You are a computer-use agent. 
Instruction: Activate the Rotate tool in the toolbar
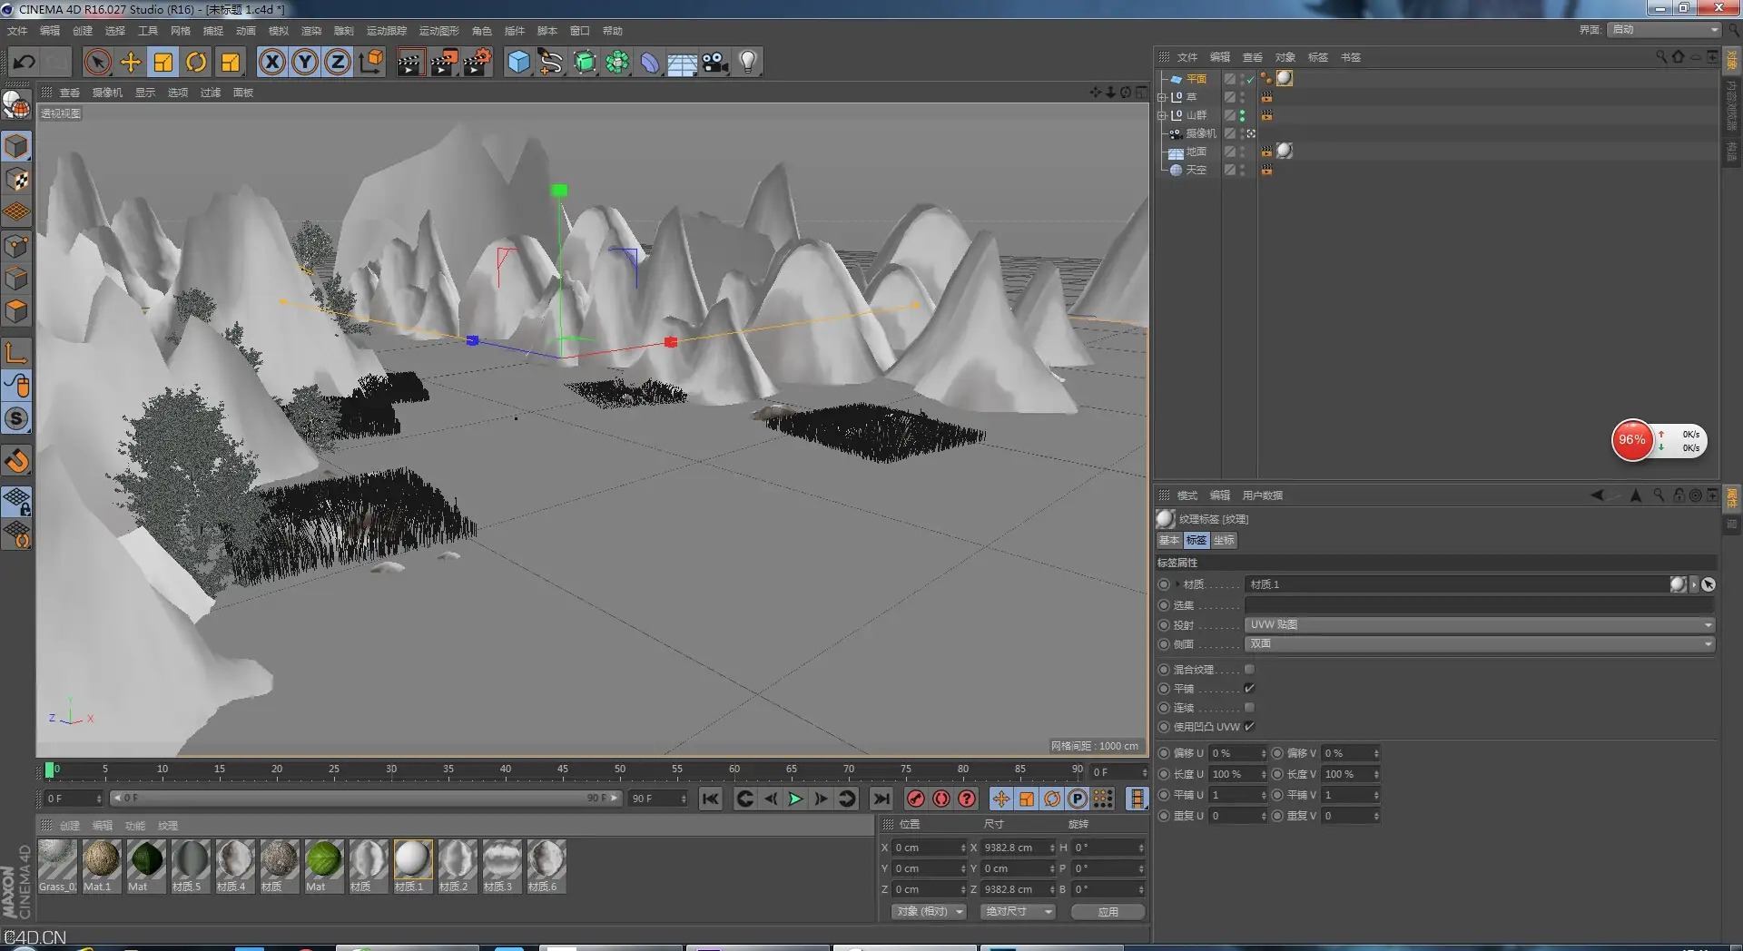tap(196, 62)
